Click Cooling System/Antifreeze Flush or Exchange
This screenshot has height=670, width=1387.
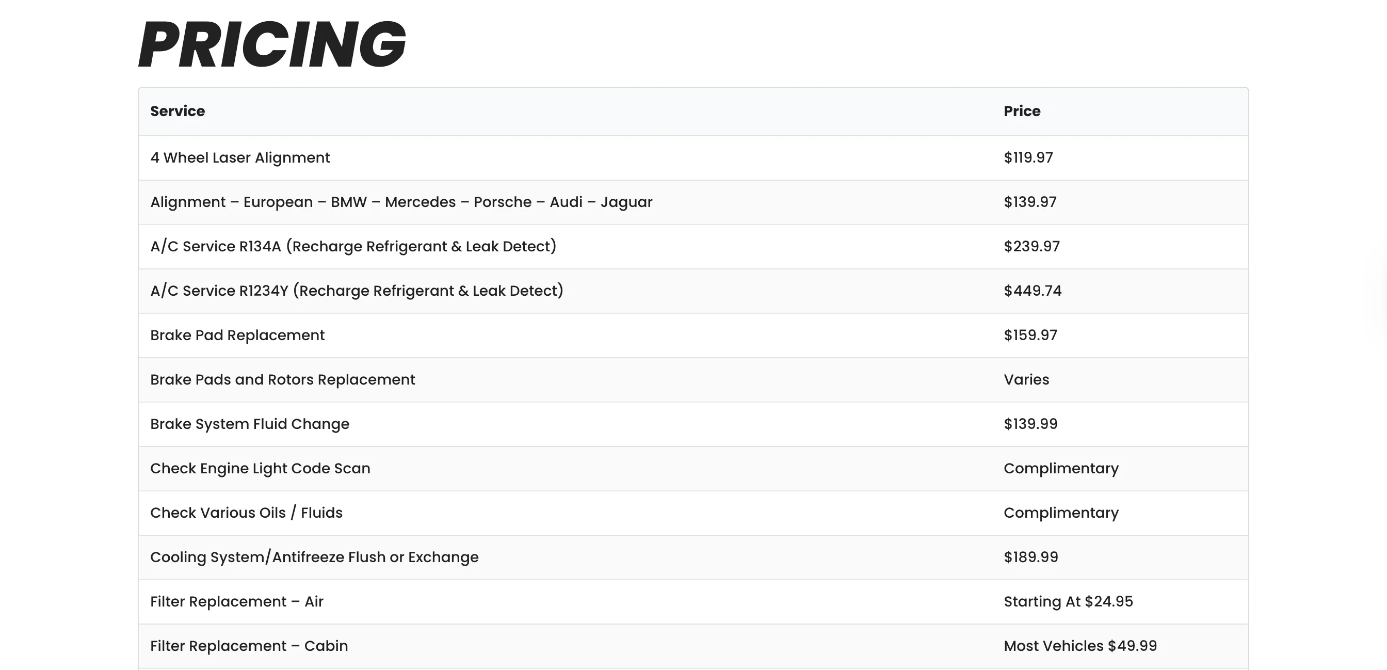pyautogui.click(x=314, y=557)
